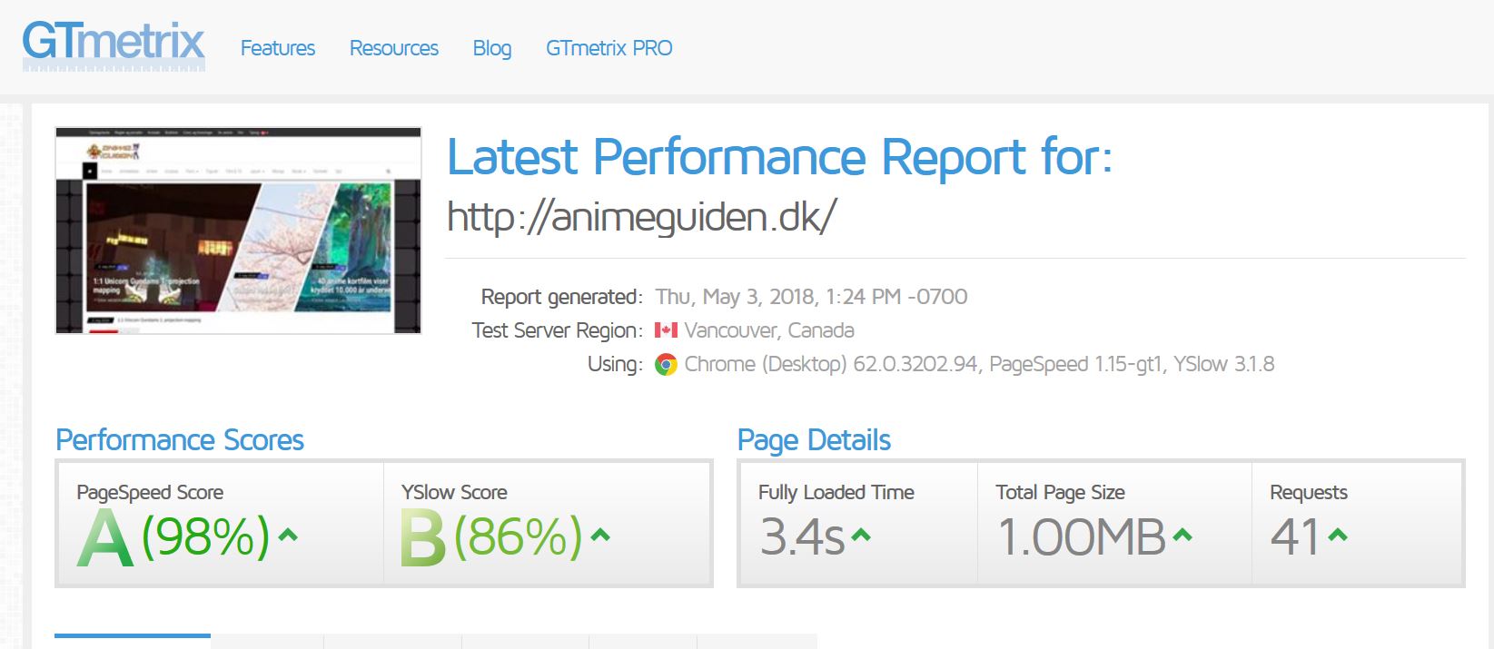
Task: Click the YSlow grade B letter
Action: point(422,537)
